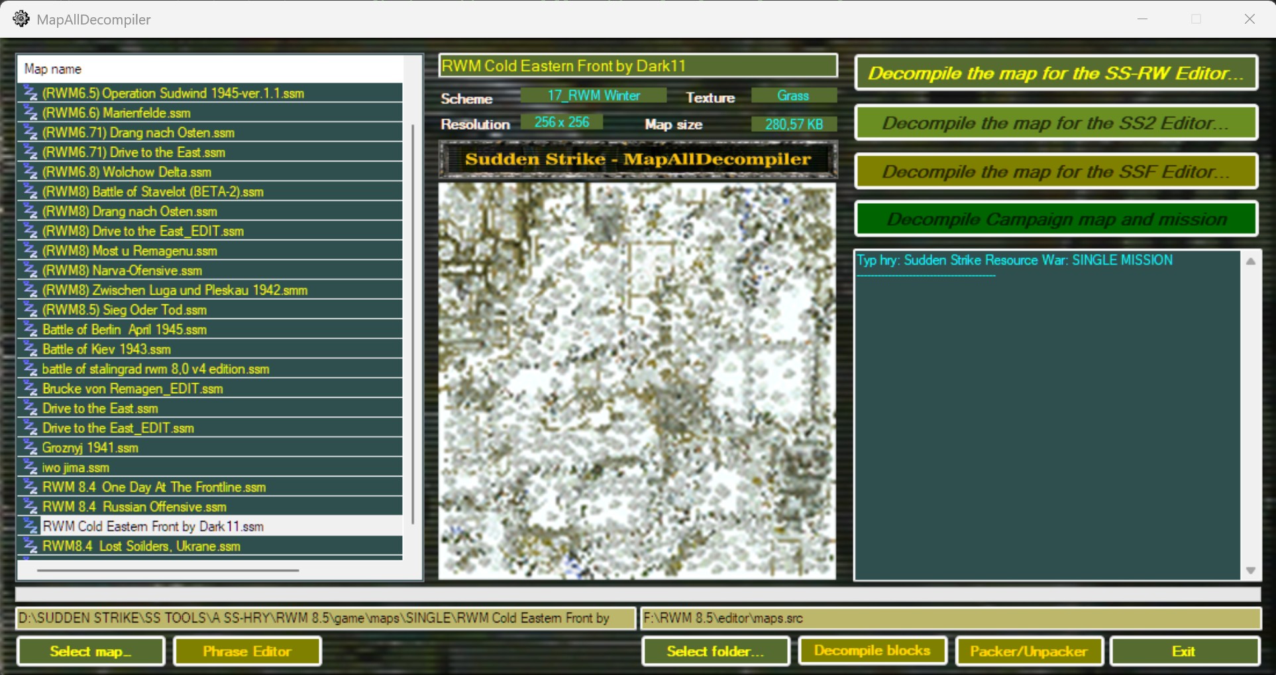The image size is (1276, 675).
Task: Select Groznyj 1941.ssm filename
Action: point(90,448)
